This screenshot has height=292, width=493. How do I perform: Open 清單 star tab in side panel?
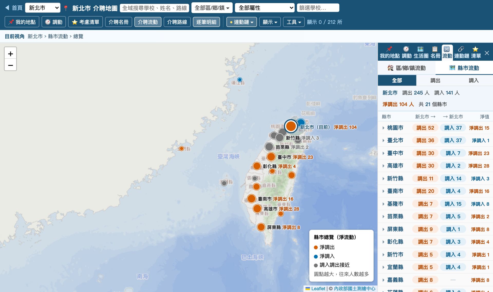click(x=476, y=53)
